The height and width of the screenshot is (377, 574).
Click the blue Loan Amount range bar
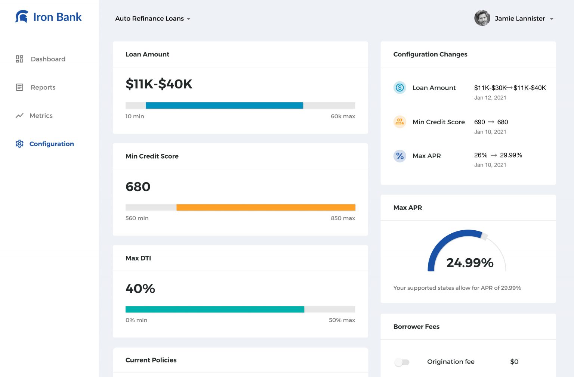[224, 106]
